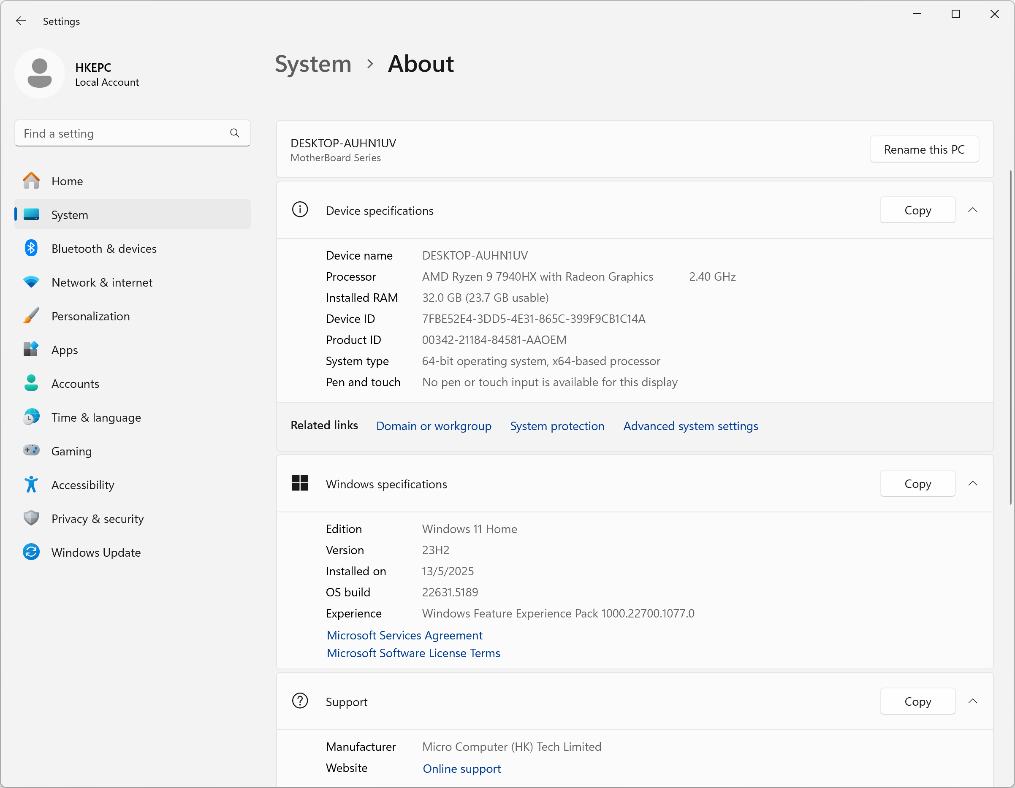
Task: Click the Gaming controller icon
Action: [x=31, y=451]
